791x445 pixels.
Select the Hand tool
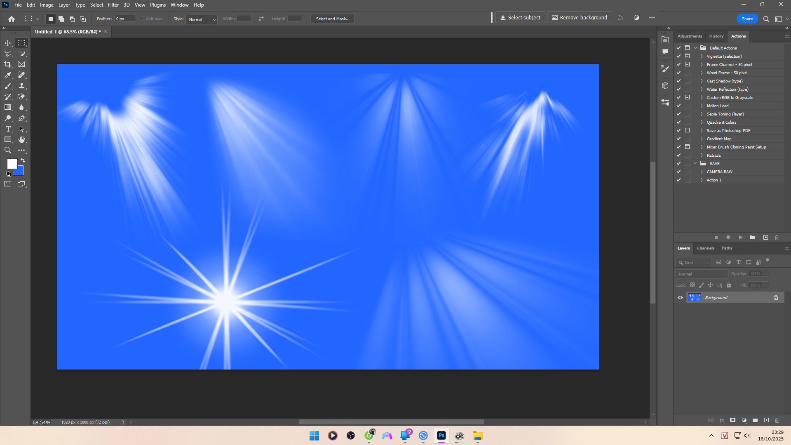click(x=21, y=140)
